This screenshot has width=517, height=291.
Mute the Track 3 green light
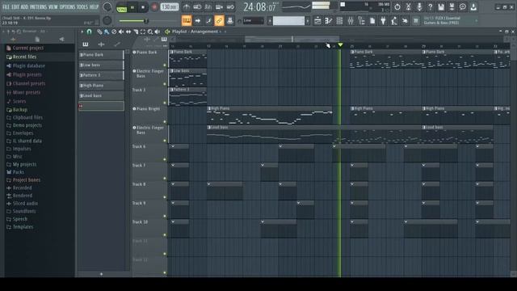165,103
